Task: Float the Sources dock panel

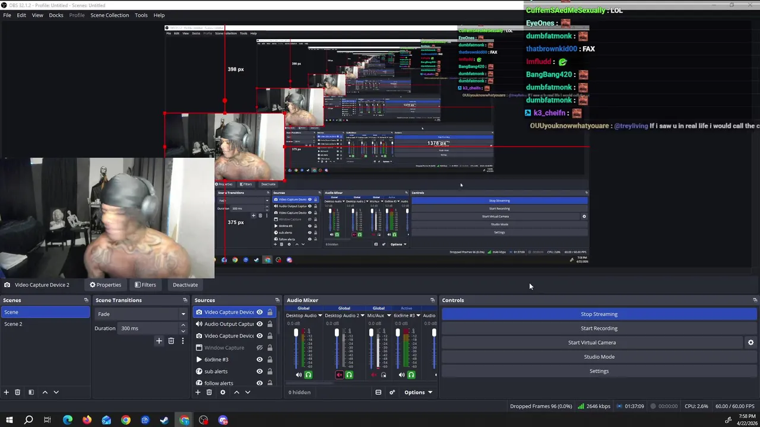Action: (277, 300)
